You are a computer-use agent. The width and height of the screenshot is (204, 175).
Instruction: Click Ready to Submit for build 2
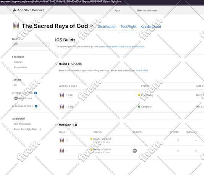pyautogui.click(x=102, y=139)
